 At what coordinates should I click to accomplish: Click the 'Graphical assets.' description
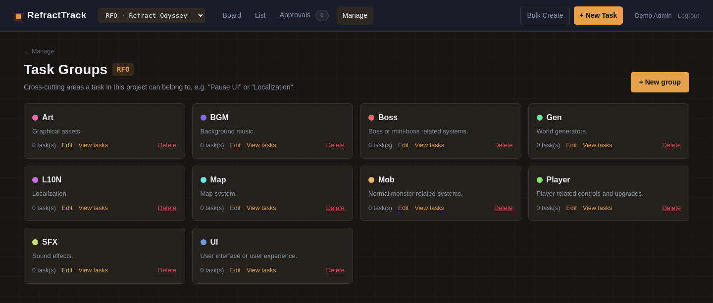point(57,131)
